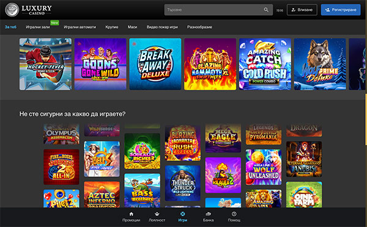The width and height of the screenshot is (367, 227).
Task: Launch the Break Away Deluxe game
Action: click(155, 64)
